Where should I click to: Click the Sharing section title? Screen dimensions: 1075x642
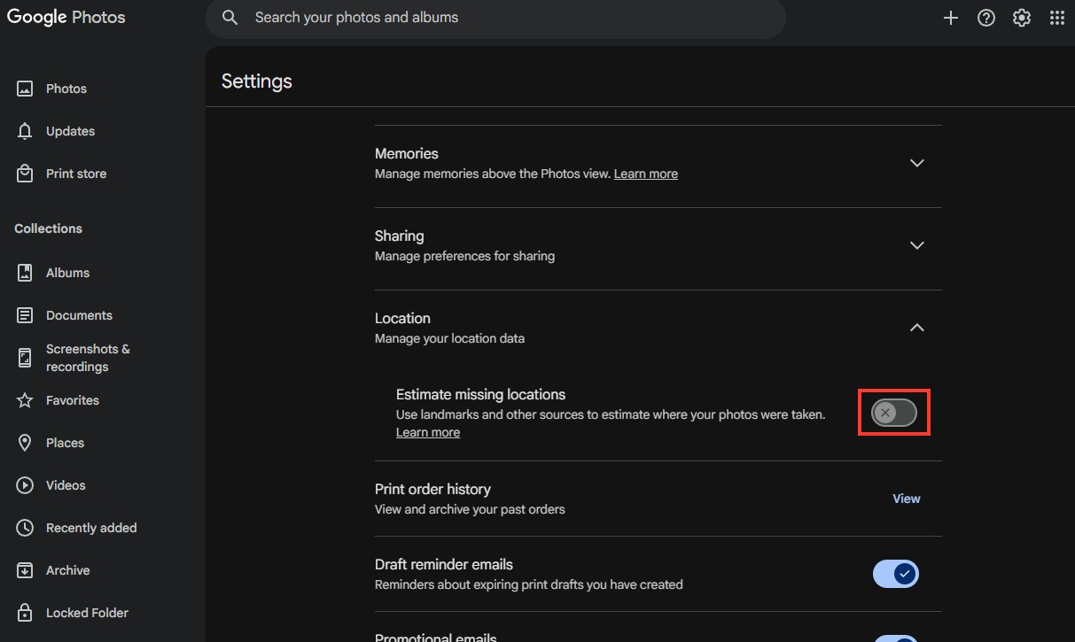[x=400, y=236]
